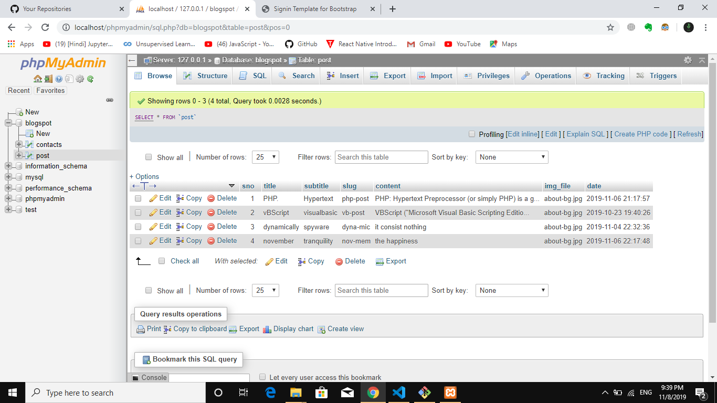This screenshot has width=717, height=403.
Task: Open the Favorites tables button
Action: pyautogui.click(x=50, y=90)
